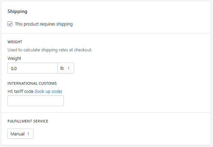Click the checkmark icon beside requires shipping
The width and height of the screenshot is (213, 147).
(10, 24)
